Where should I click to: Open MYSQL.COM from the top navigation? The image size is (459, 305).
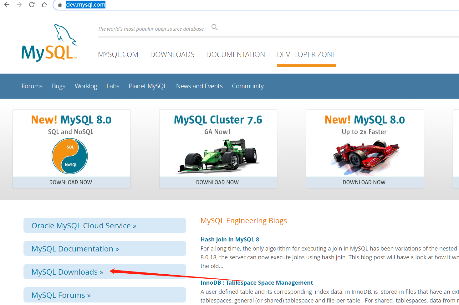click(118, 54)
